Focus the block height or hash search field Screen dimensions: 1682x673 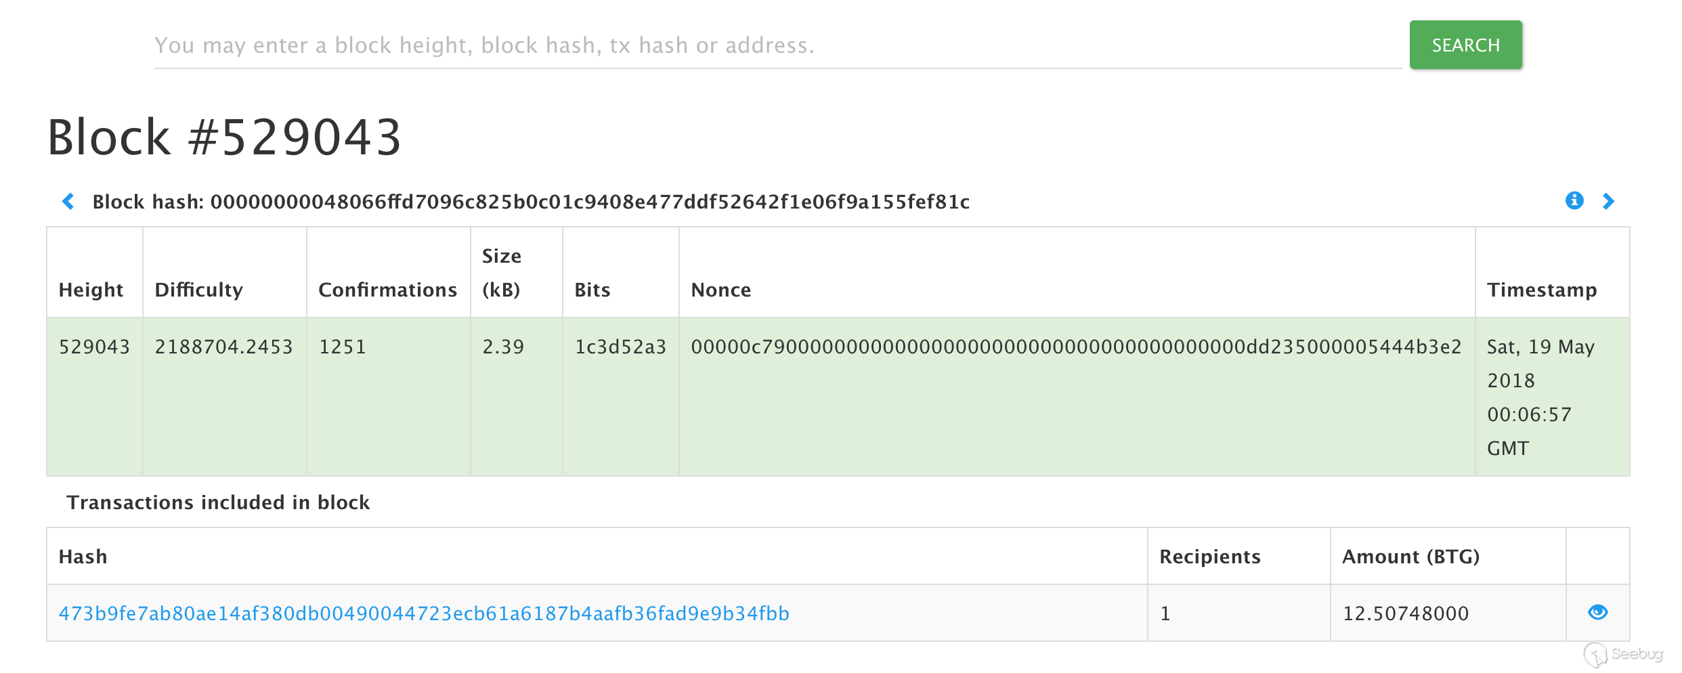[777, 45]
